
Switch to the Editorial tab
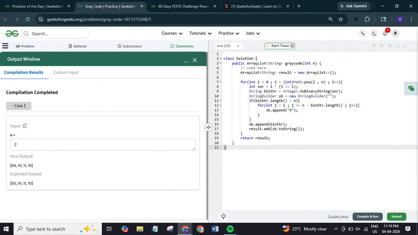(78, 46)
